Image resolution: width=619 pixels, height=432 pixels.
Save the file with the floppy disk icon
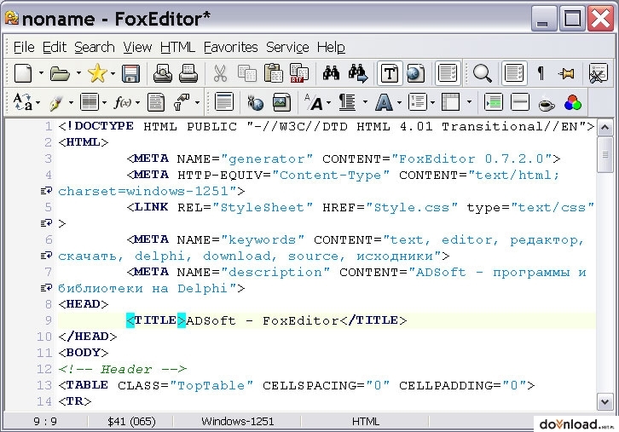pyautogui.click(x=130, y=73)
